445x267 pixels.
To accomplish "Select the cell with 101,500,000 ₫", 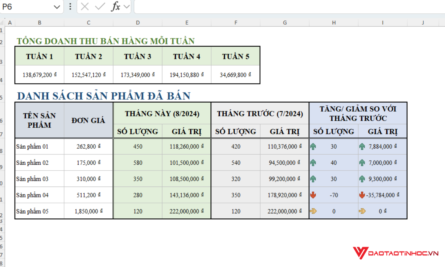I will pyautogui.click(x=187, y=163).
